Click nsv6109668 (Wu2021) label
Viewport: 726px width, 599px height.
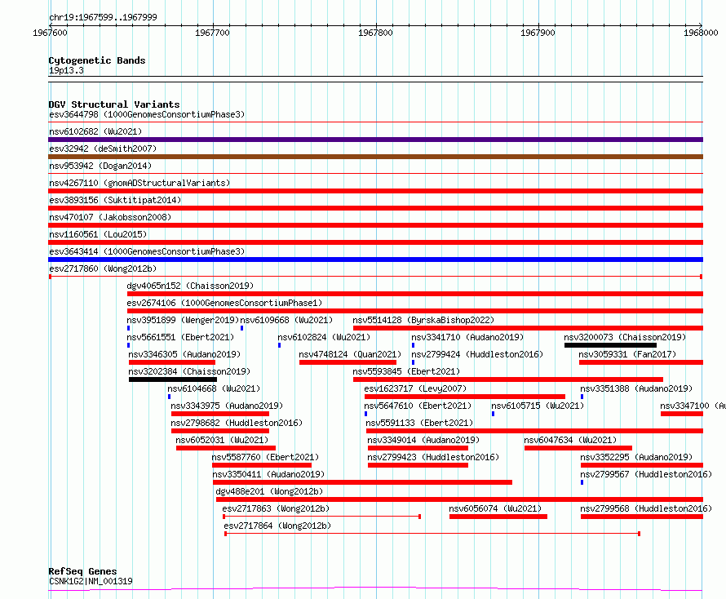(x=286, y=320)
